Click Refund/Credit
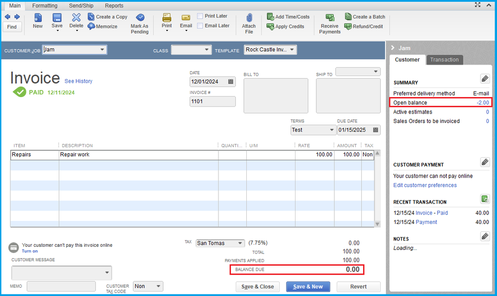Viewport: 497px width, 296px height. (364, 27)
